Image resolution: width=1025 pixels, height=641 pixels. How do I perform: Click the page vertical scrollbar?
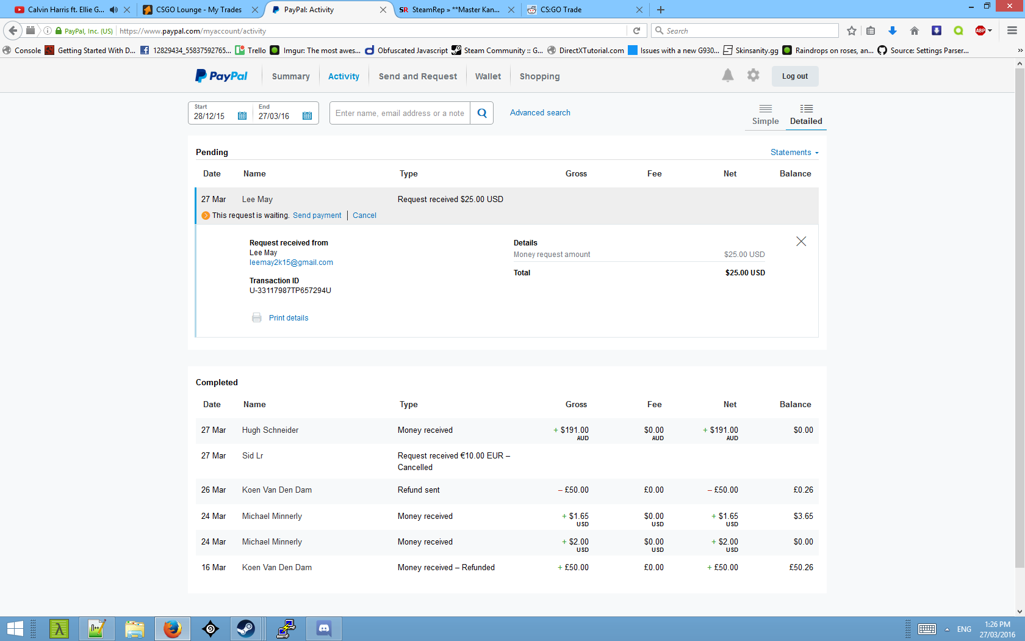1020,317
